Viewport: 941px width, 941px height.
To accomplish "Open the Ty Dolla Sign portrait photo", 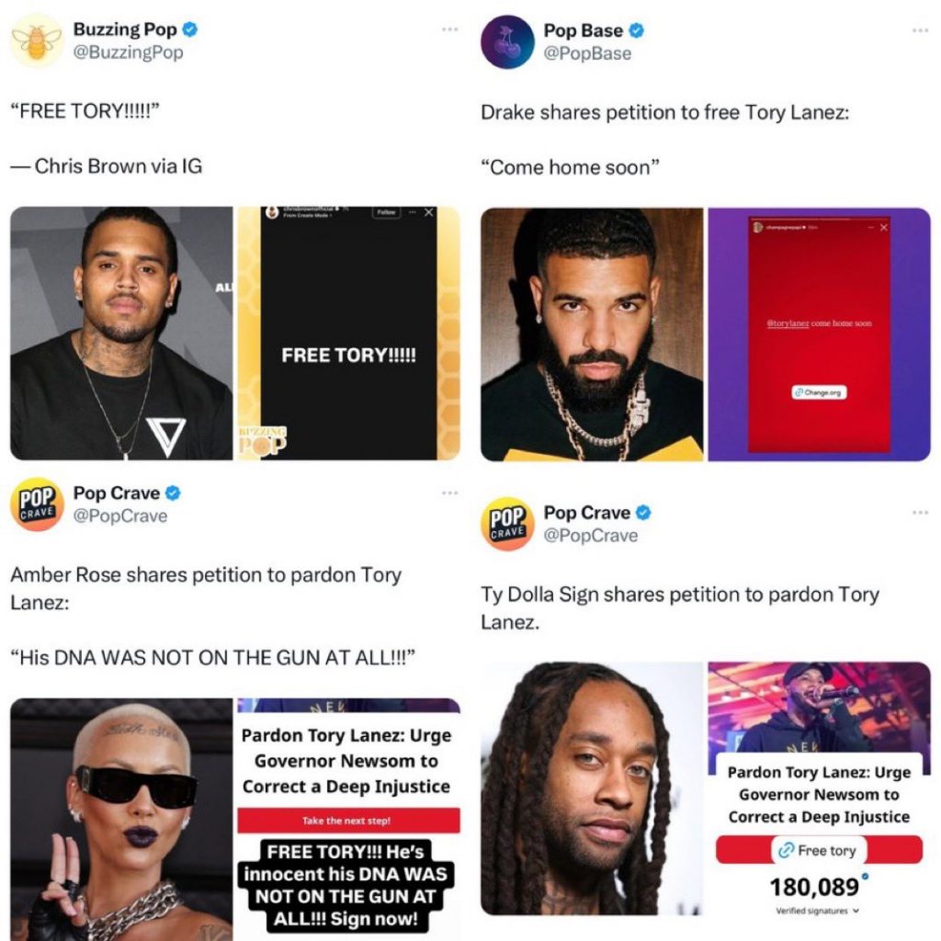I will click(592, 788).
